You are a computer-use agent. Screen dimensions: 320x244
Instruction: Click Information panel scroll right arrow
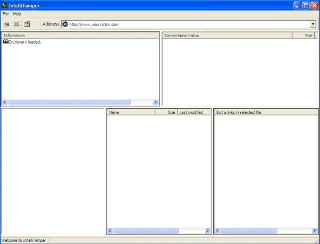(155, 102)
